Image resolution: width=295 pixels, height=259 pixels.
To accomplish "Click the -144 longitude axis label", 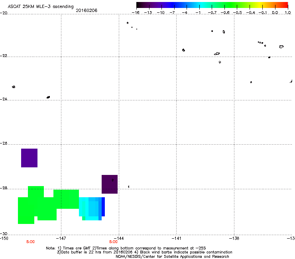I will (x=119, y=238).
